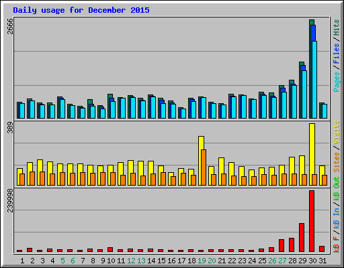Click the red kB bar for day 30
Screen dimensions: 344x268
coord(312,221)
